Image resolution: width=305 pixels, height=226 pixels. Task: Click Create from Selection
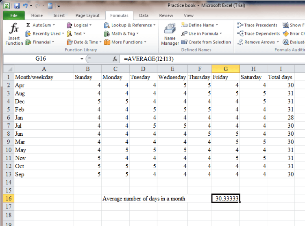point(206,42)
